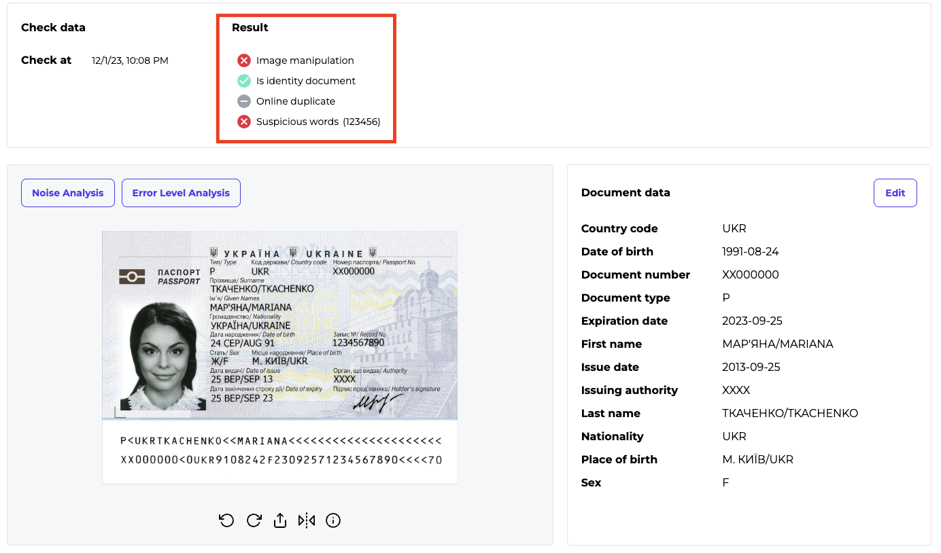Click the red X beside Image manipulation
The width and height of the screenshot is (941, 553).
click(244, 60)
